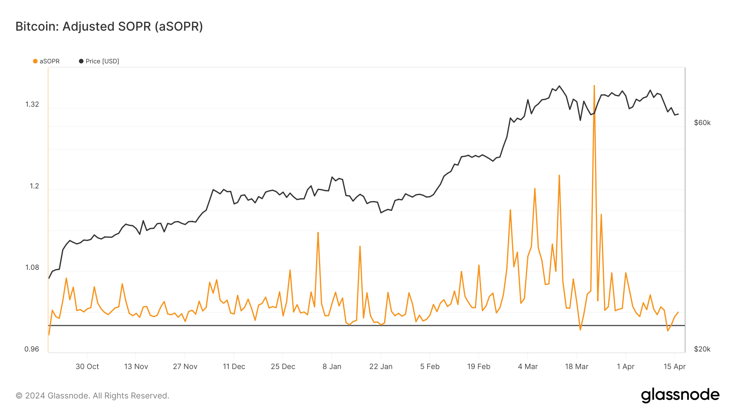Click the 8 Jan date axis label
The width and height of the screenshot is (735, 414).
click(332, 367)
